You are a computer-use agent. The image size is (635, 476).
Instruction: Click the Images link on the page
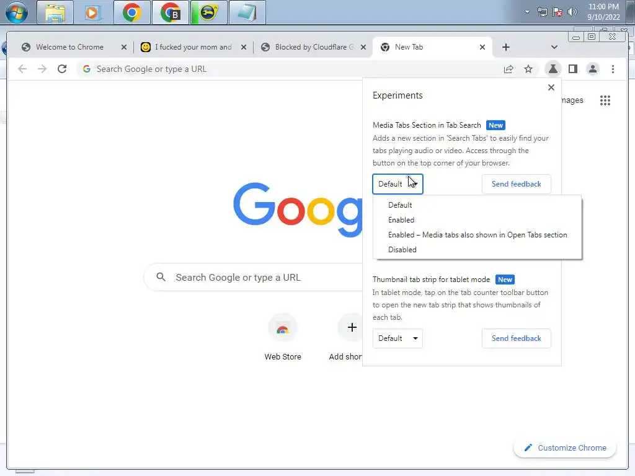572,100
